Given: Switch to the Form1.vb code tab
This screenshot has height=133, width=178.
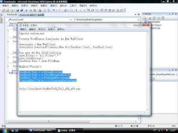Looking at the screenshot, I should click(12, 14).
